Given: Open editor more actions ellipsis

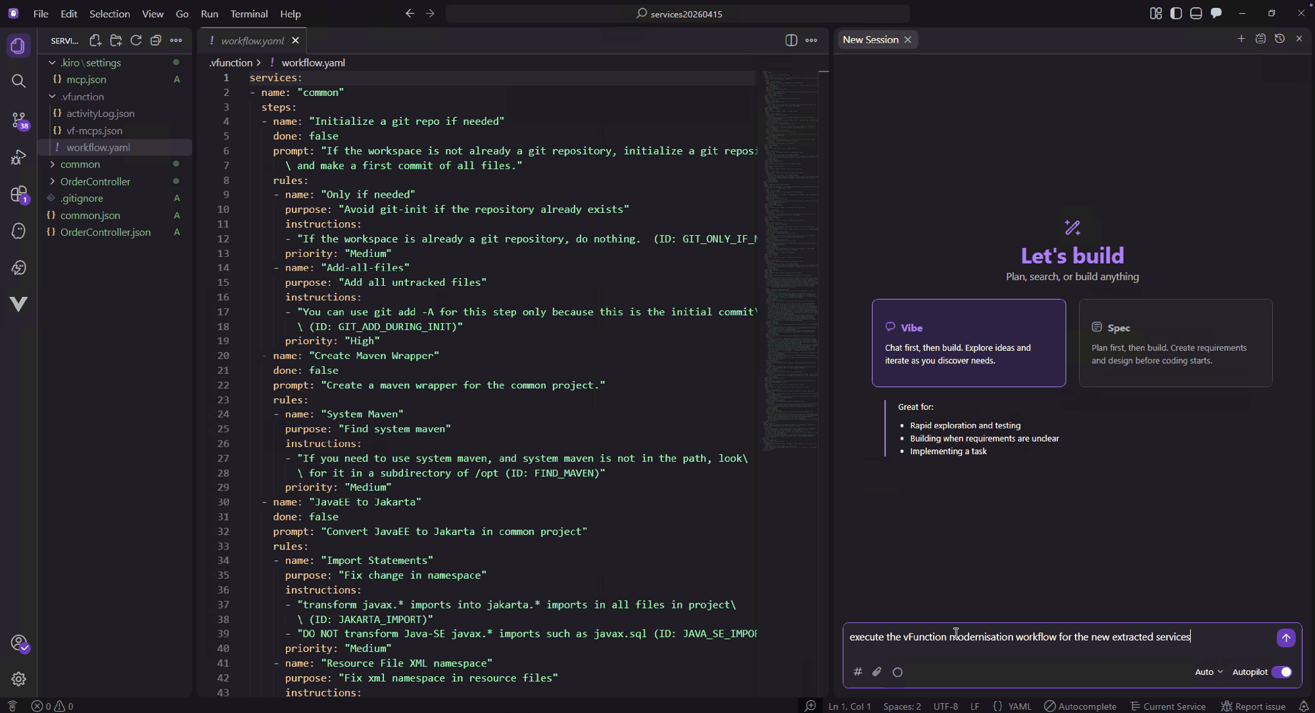Looking at the screenshot, I should pyautogui.click(x=811, y=41).
